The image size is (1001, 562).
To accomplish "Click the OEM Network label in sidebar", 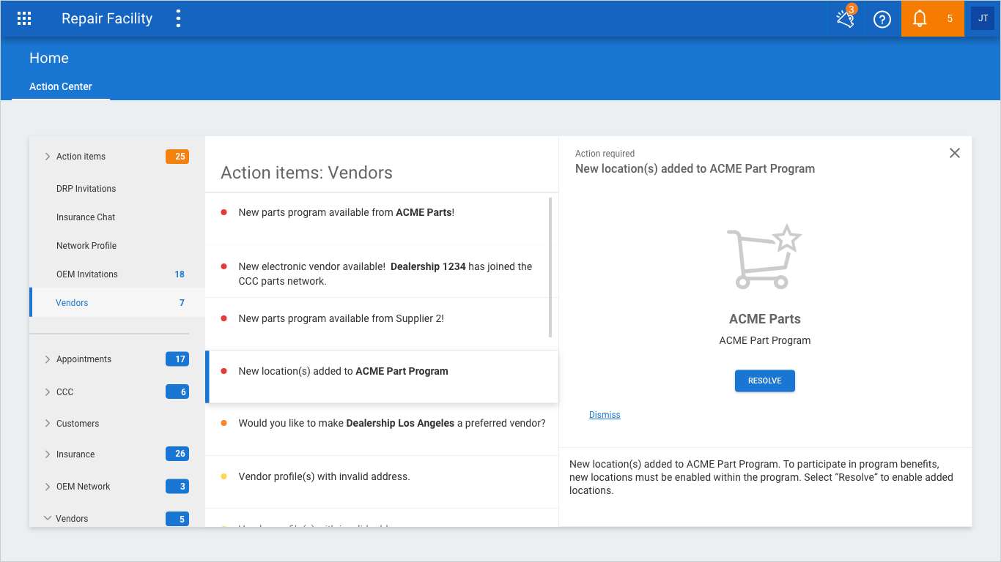I will pyautogui.click(x=84, y=487).
